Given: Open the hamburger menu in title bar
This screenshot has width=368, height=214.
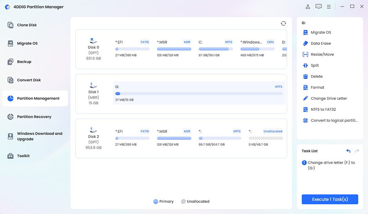Looking at the screenshot, I should 329,6.
